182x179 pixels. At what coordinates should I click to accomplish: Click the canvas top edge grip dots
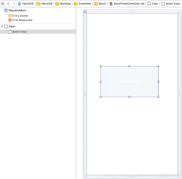tap(132, 12)
